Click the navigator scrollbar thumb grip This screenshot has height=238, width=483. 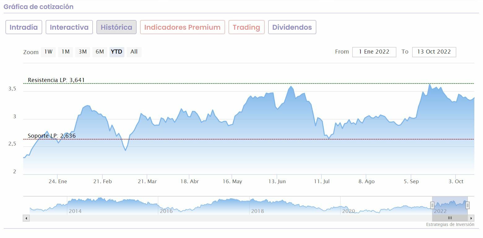[x=450, y=218]
